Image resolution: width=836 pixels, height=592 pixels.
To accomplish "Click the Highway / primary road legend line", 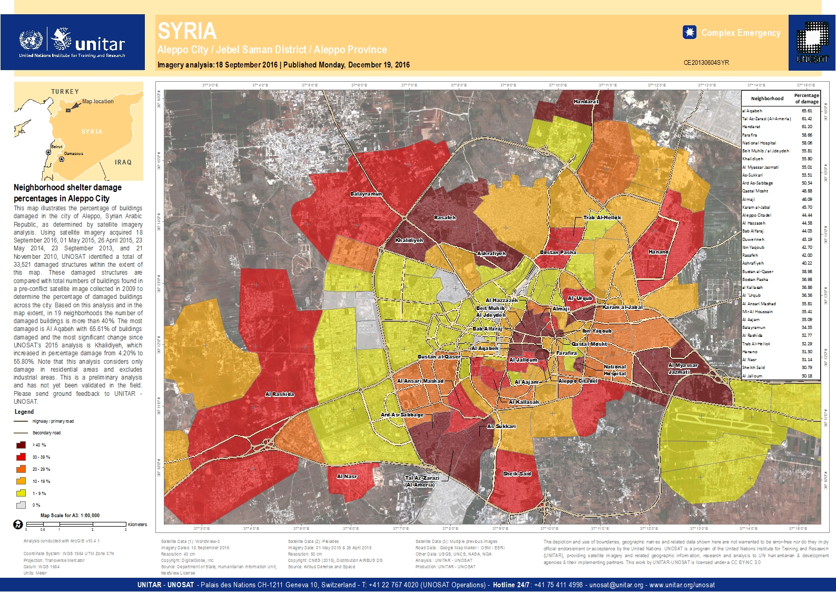I will pos(21,421).
